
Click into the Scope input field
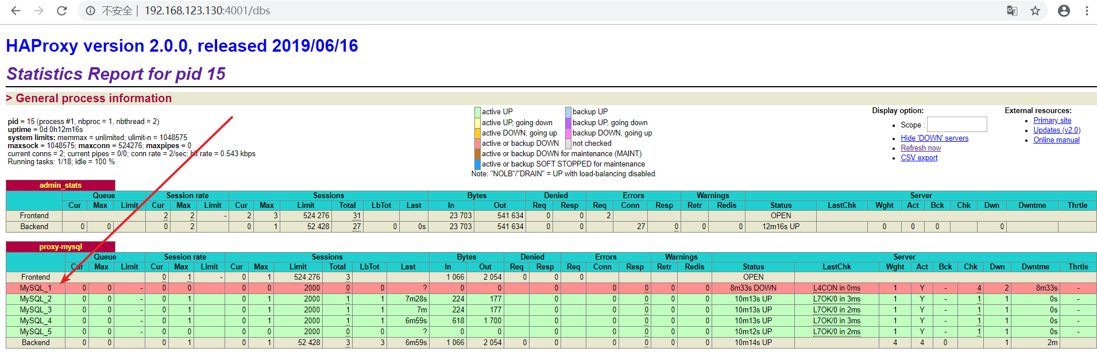957,125
